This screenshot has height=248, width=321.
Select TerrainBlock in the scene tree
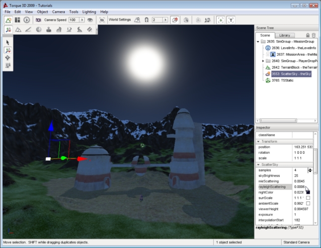288,67
